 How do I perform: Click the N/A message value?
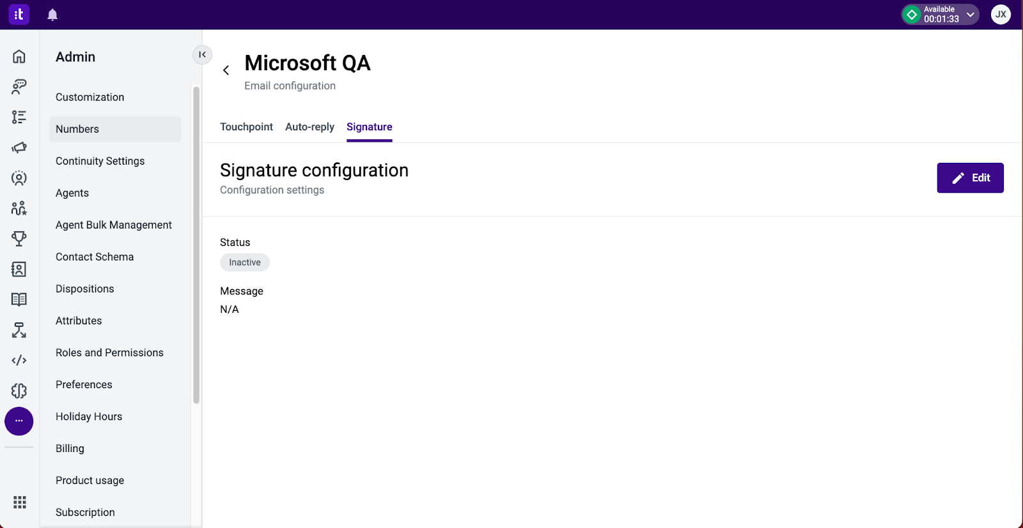coord(230,310)
